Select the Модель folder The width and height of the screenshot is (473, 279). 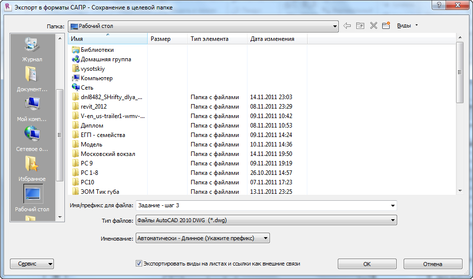[x=87, y=144]
